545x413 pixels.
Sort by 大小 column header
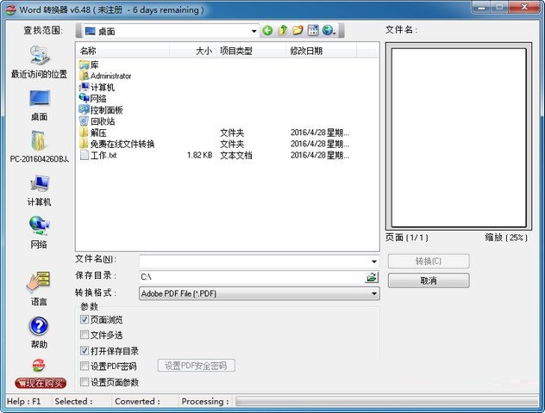coord(192,51)
